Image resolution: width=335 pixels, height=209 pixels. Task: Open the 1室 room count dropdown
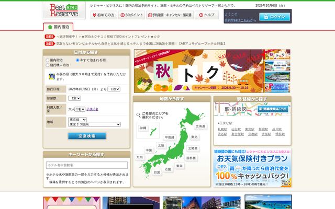[x=74, y=98]
